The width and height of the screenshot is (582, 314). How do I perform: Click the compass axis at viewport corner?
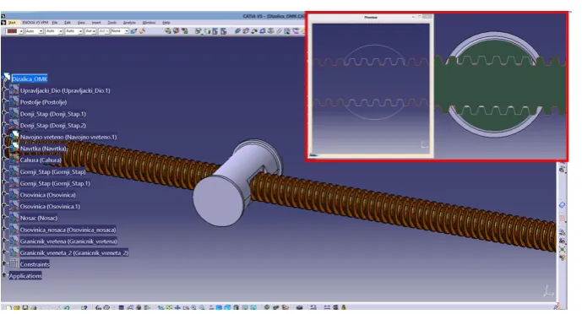pyautogui.click(x=548, y=291)
